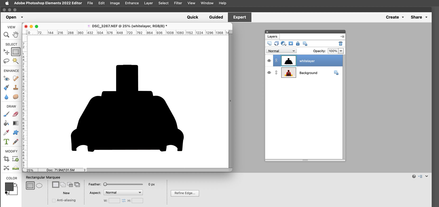Collapse the tool options panel chevron
The image size is (439, 207).
click(x=427, y=176)
